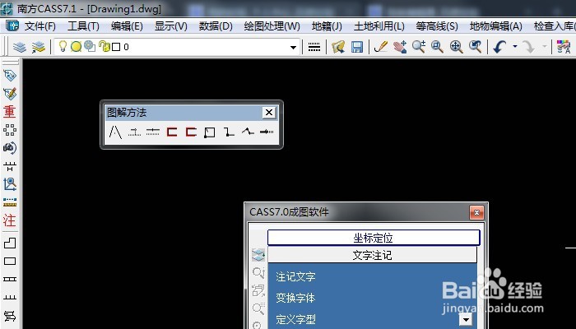The width and height of the screenshot is (576, 329).
Task: Click the red 注 annotation icon
Action: [10, 220]
